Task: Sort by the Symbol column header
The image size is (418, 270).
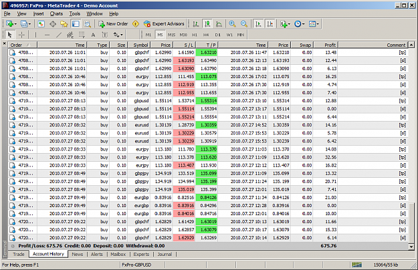Action: (139, 45)
